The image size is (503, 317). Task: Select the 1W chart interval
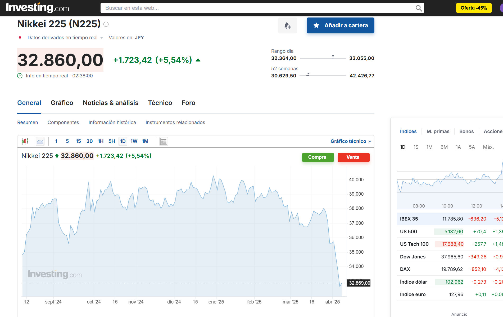pyautogui.click(x=134, y=141)
